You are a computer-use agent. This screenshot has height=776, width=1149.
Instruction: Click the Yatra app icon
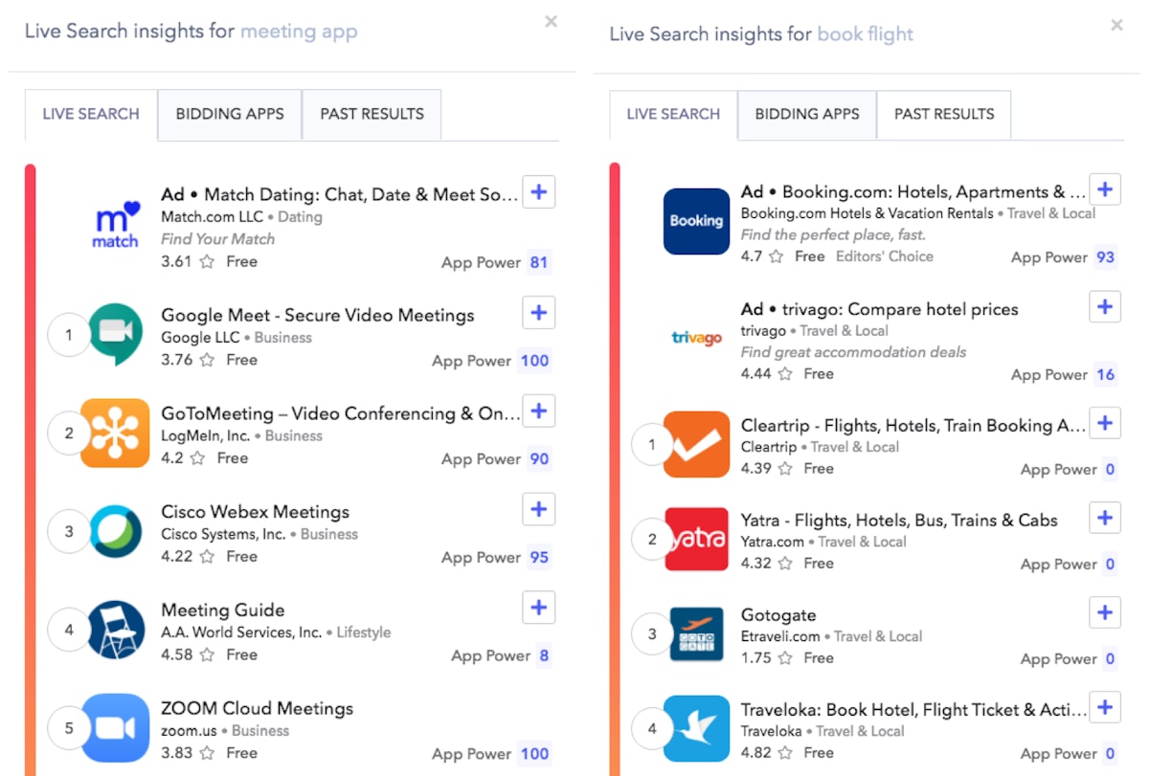(696, 539)
